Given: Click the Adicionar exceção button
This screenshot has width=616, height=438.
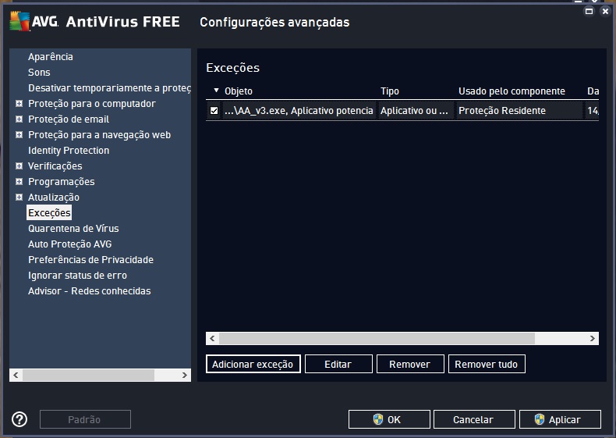Looking at the screenshot, I should (253, 364).
